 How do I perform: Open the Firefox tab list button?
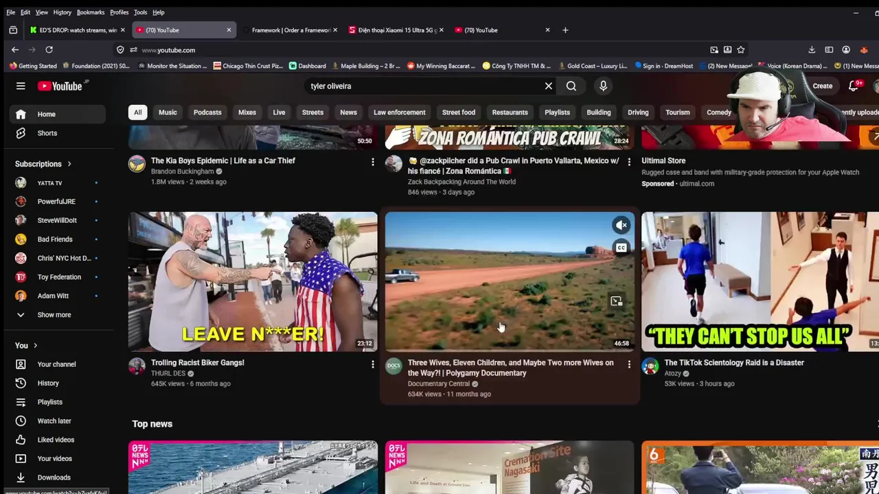[13, 30]
